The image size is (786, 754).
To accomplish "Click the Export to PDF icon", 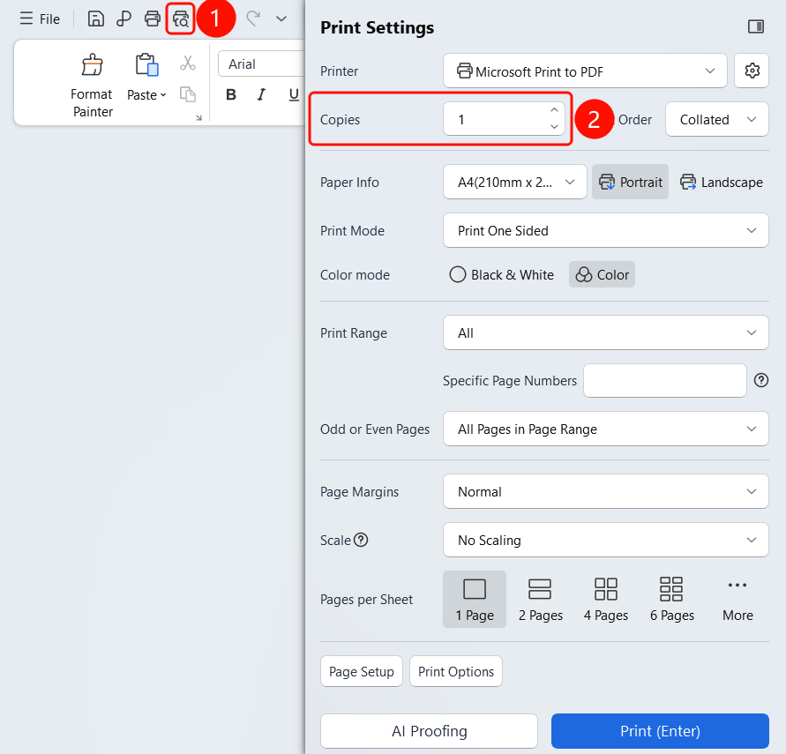I will [x=124, y=19].
